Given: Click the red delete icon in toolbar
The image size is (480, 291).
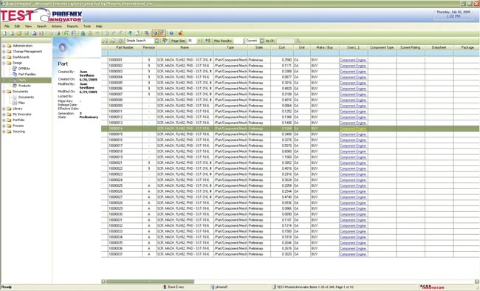Looking at the screenshot, I should click(x=41, y=33).
